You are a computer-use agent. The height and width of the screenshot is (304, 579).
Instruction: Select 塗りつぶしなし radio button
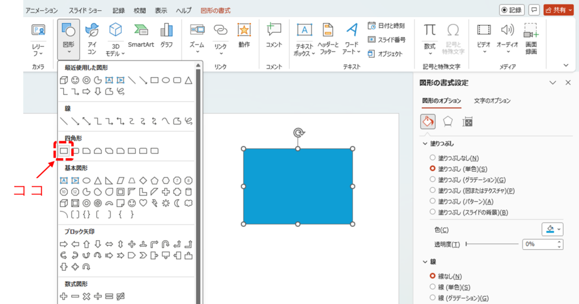[x=433, y=158]
